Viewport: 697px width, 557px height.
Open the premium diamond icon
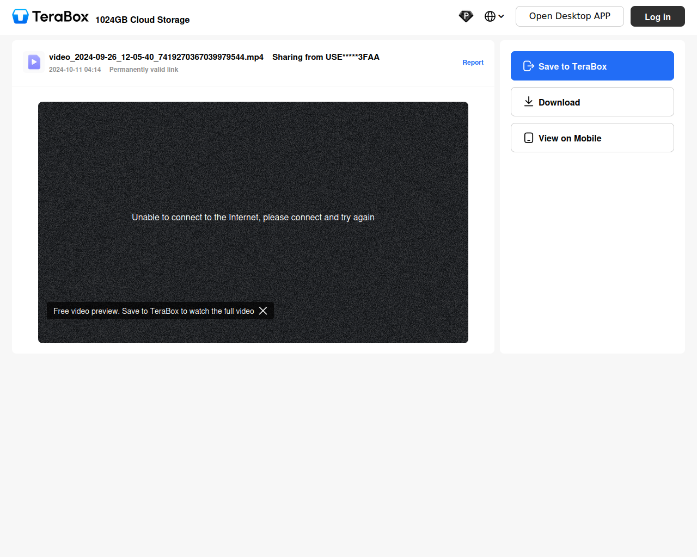[466, 16]
